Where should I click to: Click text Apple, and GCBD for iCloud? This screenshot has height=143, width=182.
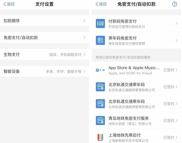pyautogui.click(x=130, y=73)
